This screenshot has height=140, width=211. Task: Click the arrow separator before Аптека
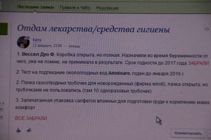pyautogui.click(x=66, y=46)
